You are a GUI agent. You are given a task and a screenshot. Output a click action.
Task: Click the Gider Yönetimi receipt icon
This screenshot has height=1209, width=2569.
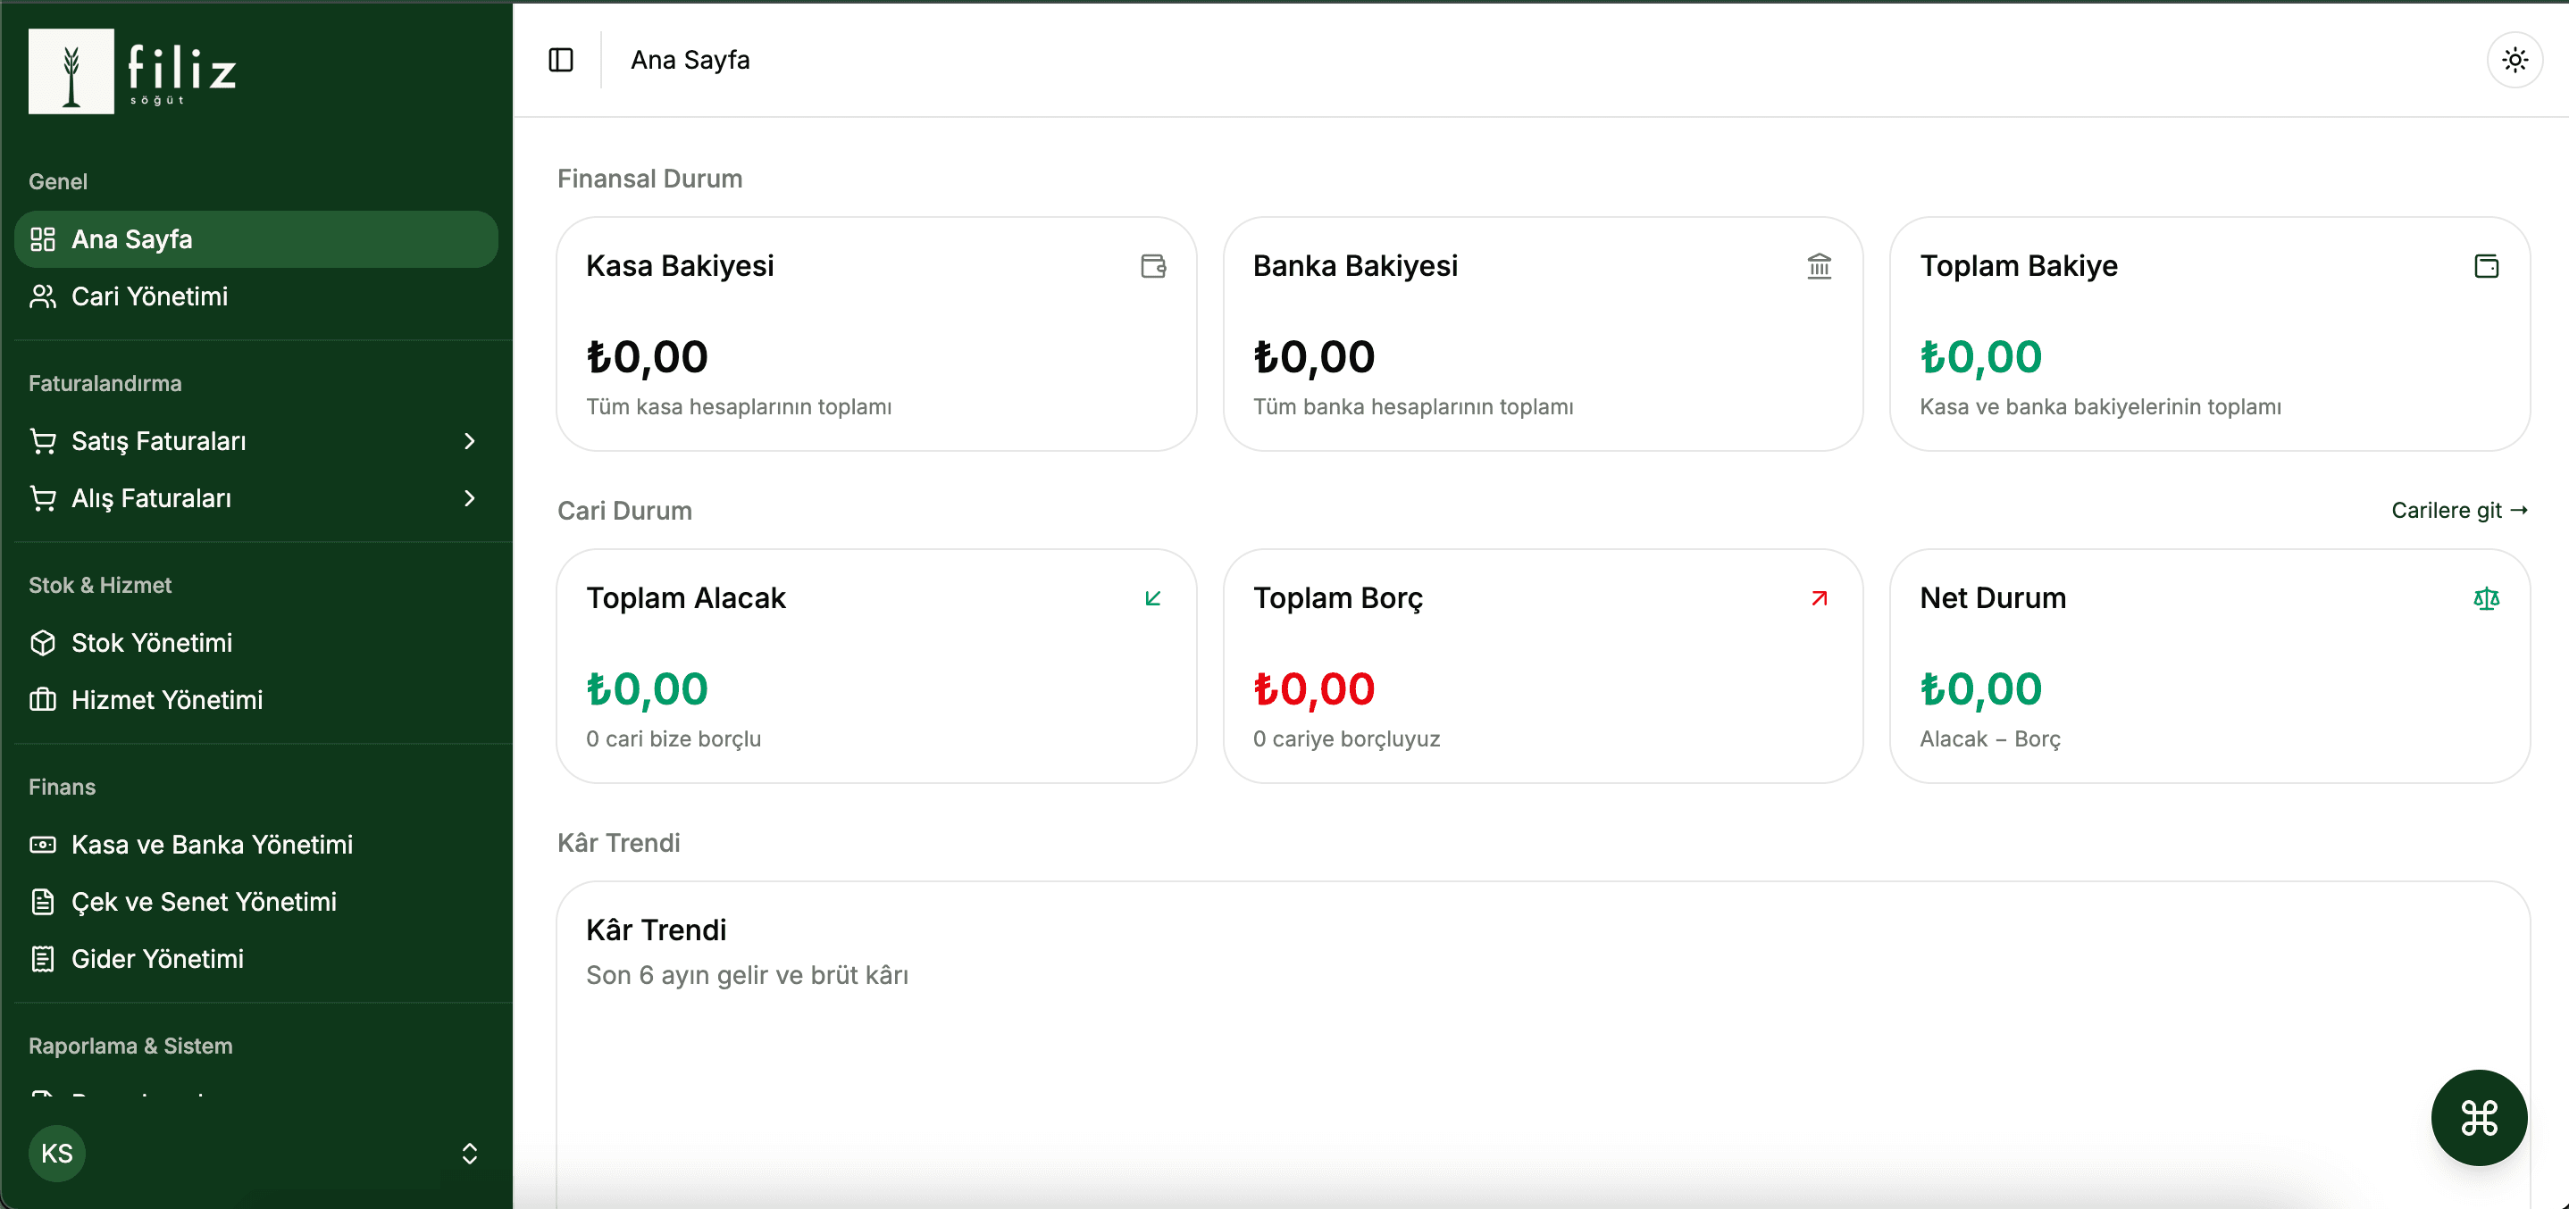(43, 959)
